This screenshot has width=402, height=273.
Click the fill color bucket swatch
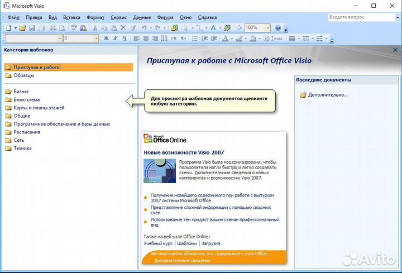(x=253, y=39)
